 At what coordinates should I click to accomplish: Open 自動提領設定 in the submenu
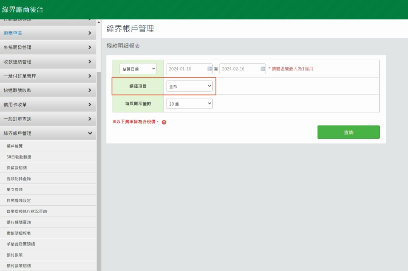click(48, 200)
